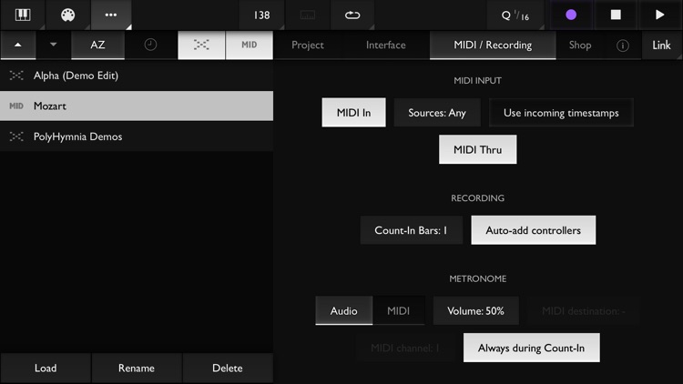This screenshot has height=384, width=683.
Task: Open Ableton Link settings
Action: (x=661, y=45)
